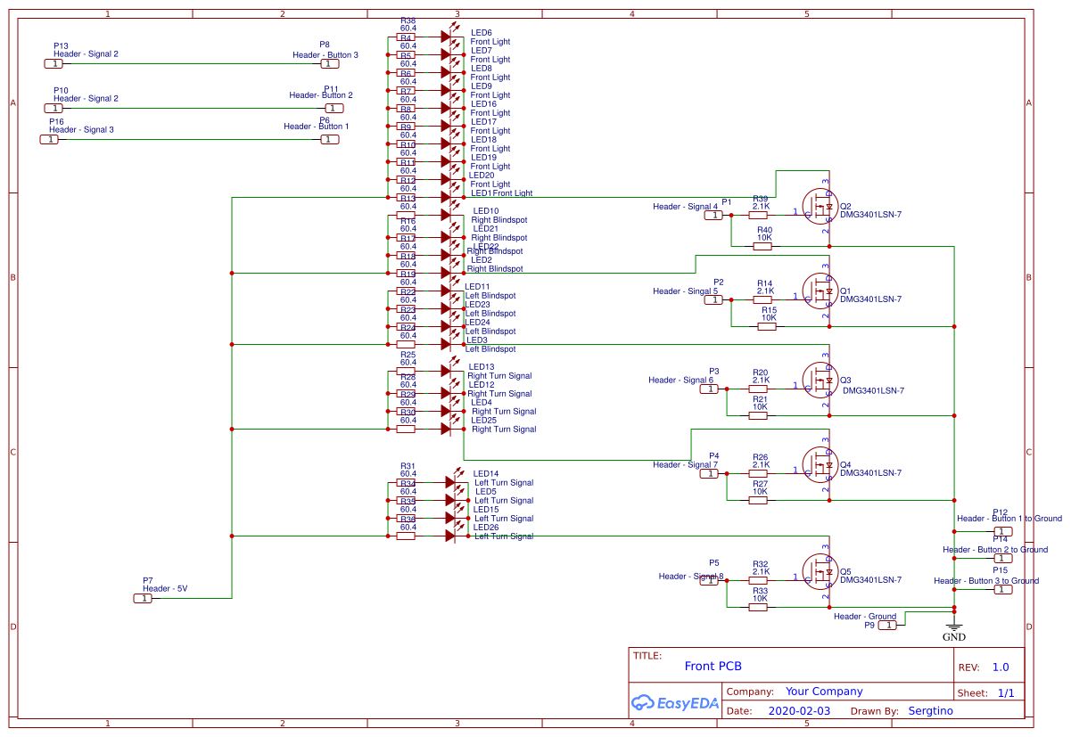Click pin 1 of header P7 - 5V

(x=143, y=598)
